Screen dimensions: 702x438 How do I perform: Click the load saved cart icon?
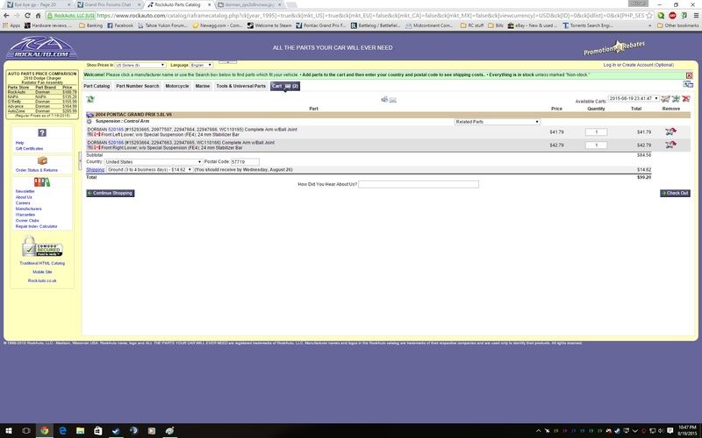[x=665, y=98]
